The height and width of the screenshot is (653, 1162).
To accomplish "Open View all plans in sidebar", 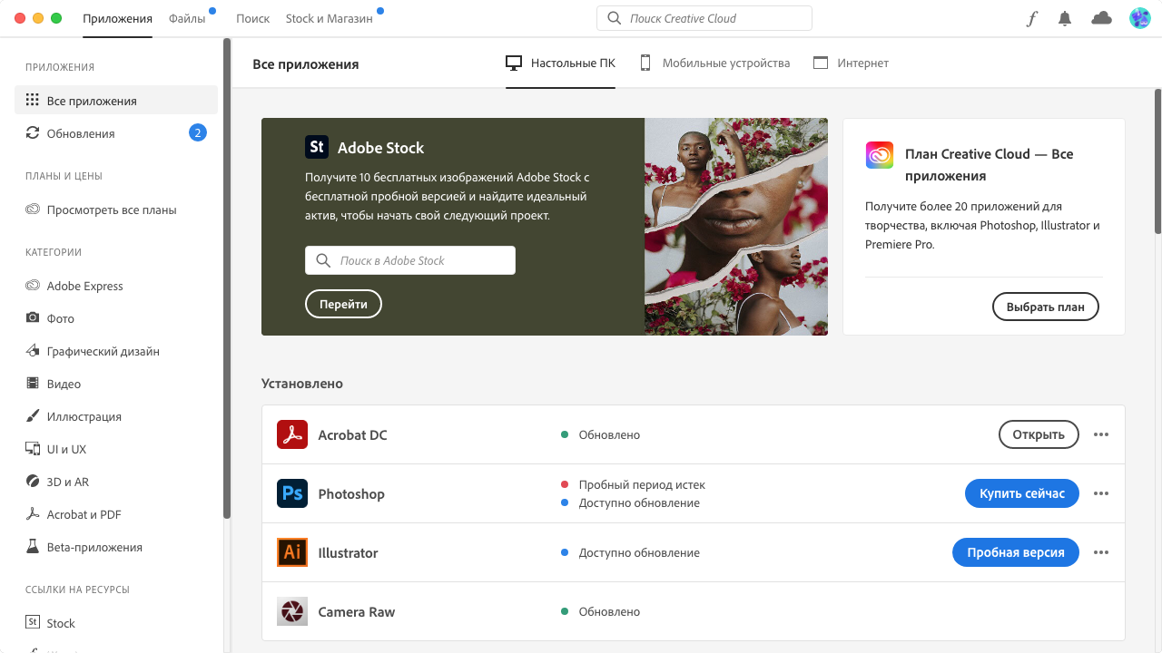I will (x=116, y=210).
